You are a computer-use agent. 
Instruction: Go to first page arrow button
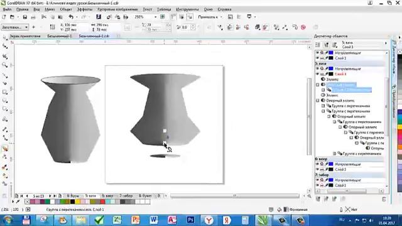coord(22,196)
